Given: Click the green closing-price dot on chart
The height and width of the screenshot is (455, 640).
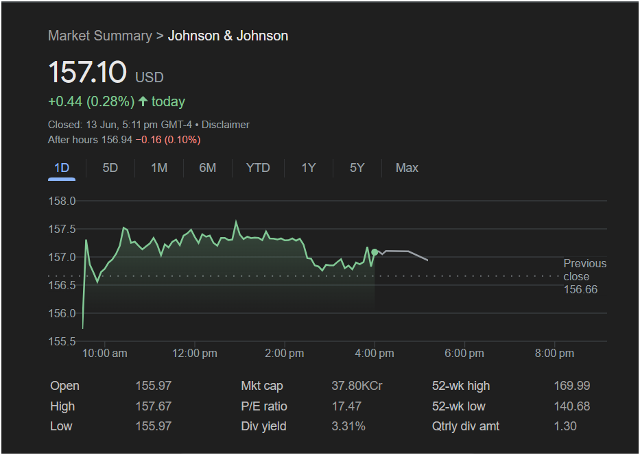Looking at the screenshot, I should (375, 252).
